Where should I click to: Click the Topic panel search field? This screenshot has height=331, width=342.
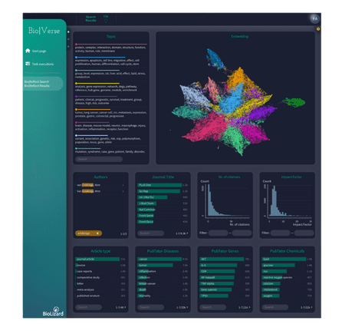click(x=99, y=159)
